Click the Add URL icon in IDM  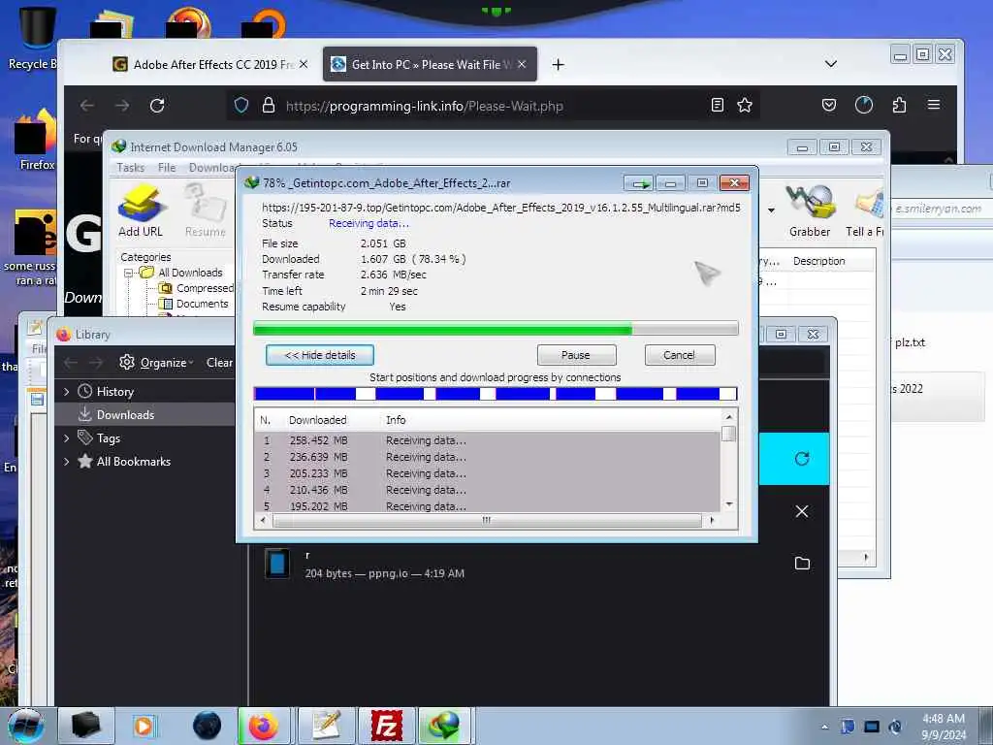(140, 210)
